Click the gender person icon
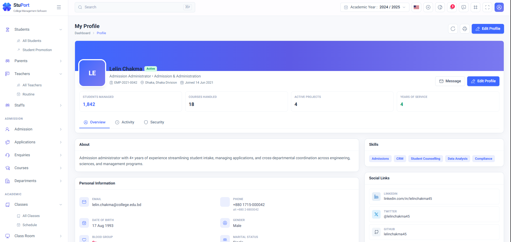Viewport: 511px width, 242px height. [225, 223]
